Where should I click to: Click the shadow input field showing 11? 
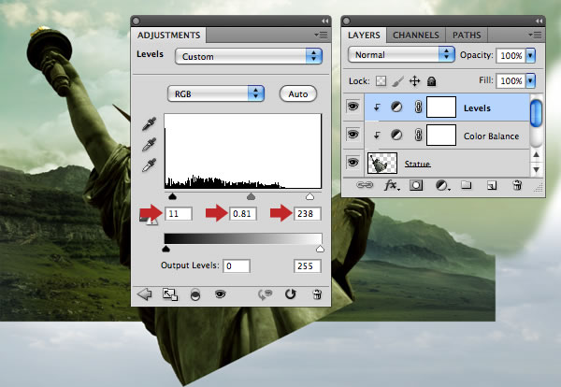(x=179, y=213)
